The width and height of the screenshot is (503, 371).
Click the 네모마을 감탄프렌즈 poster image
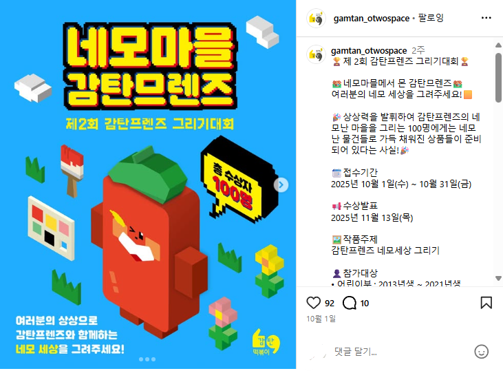click(148, 184)
